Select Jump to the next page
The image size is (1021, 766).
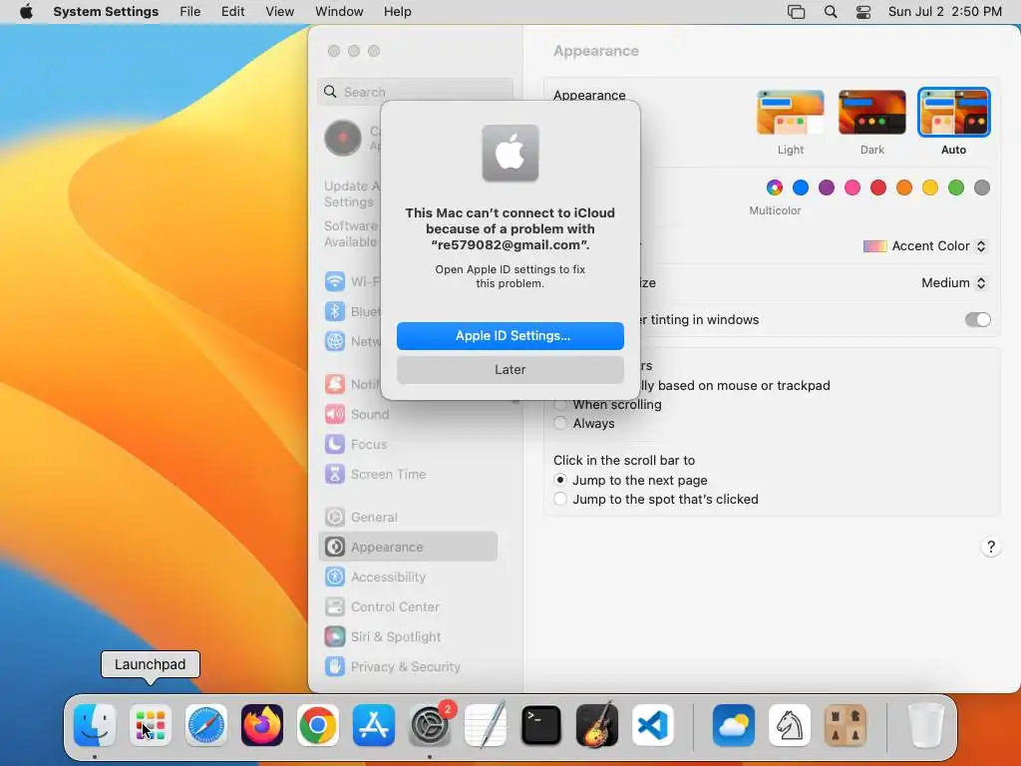559,480
